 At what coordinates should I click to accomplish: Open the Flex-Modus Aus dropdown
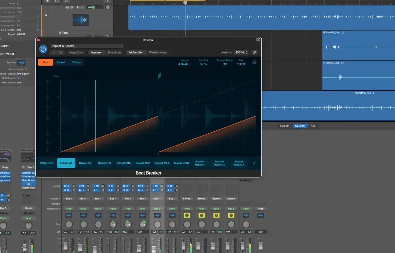point(19,83)
